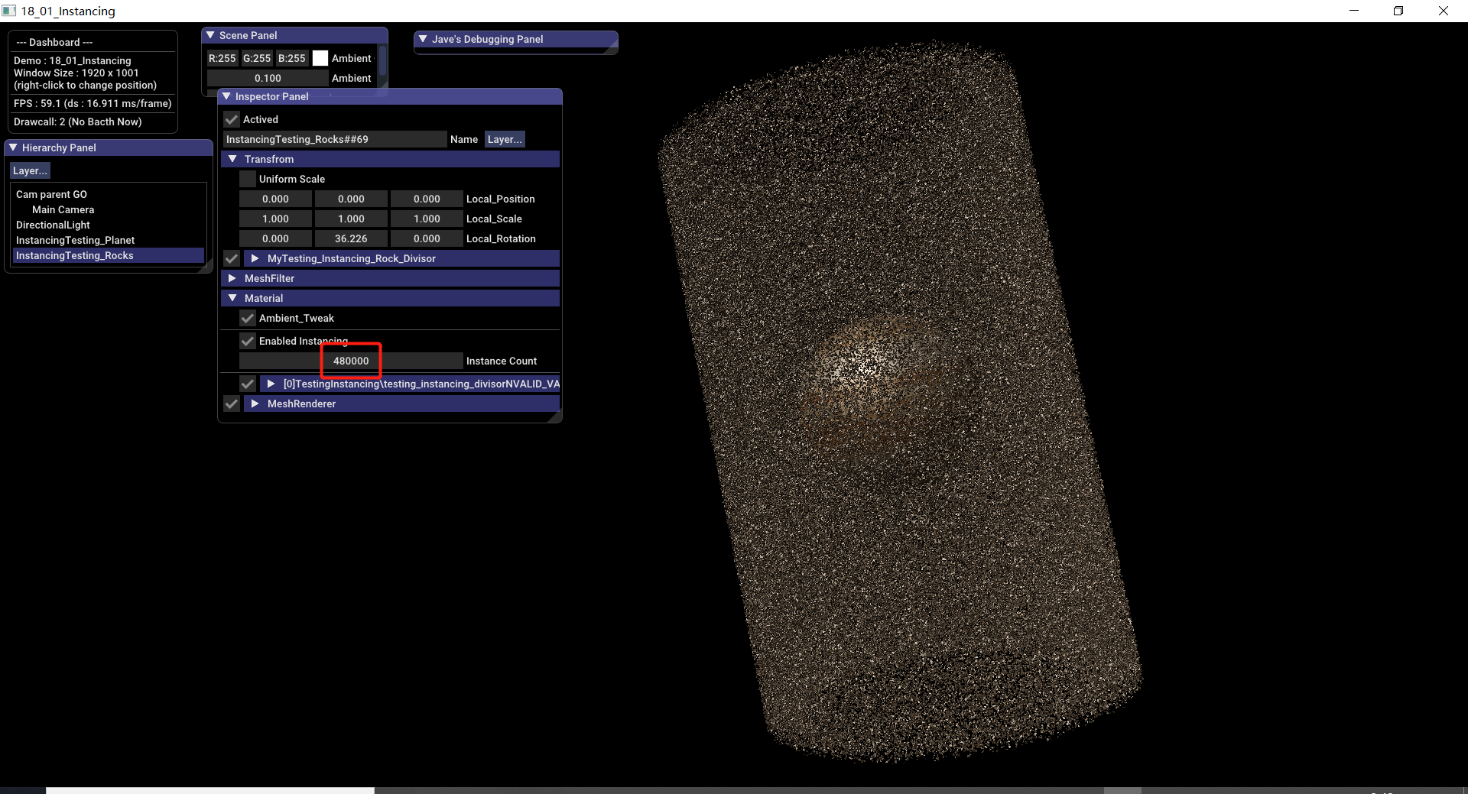The width and height of the screenshot is (1468, 794).
Task: Click Local_Rotation X value field
Action: pos(275,238)
